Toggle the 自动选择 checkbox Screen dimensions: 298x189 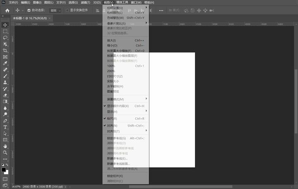click(29, 10)
